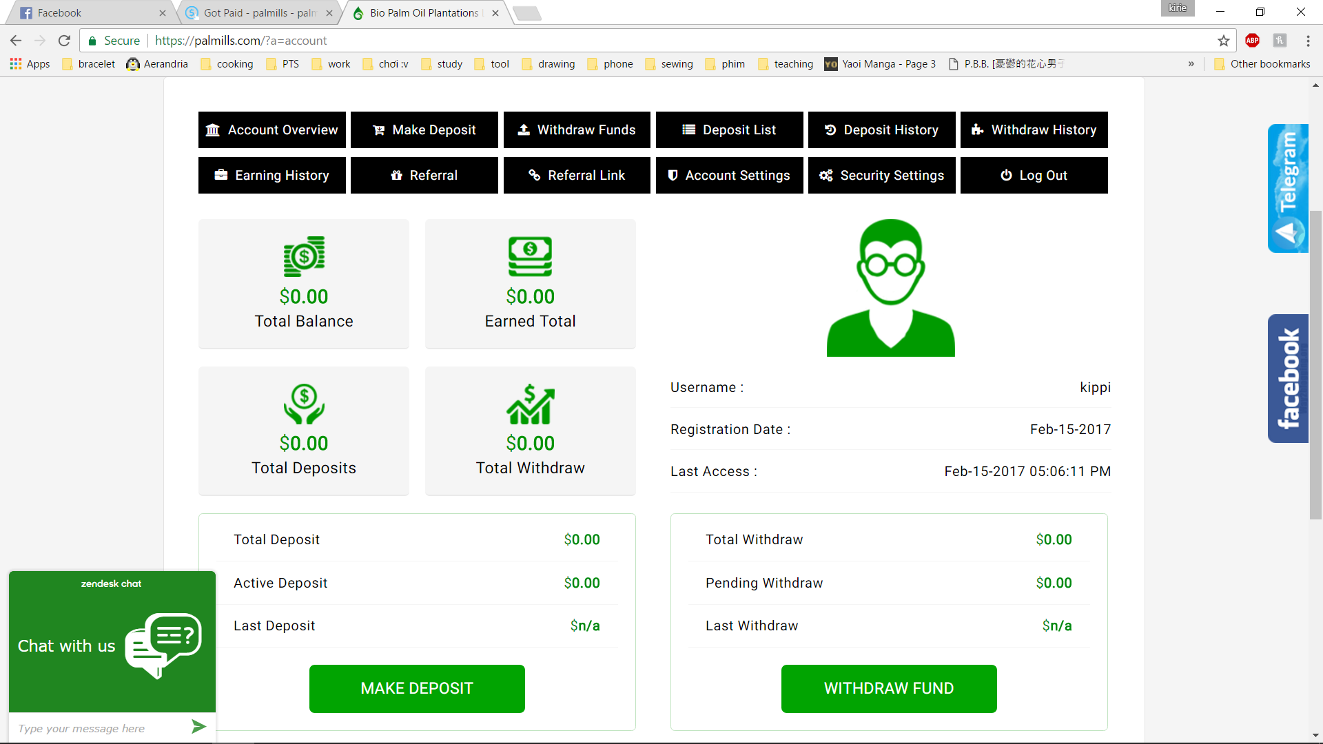The width and height of the screenshot is (1323, 744).
Task: Click the green user avatar image
Action: (890, 288)
